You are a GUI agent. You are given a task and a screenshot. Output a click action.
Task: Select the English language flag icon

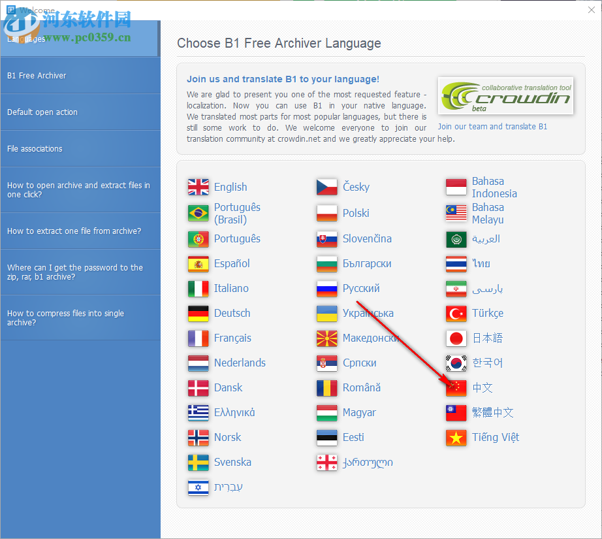coord(197,186)
